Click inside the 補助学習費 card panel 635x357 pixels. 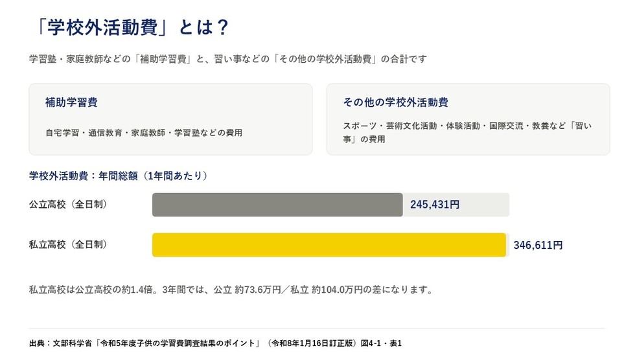170,119
